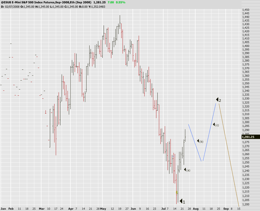The height and width of the screenshot is (211, 260).
Task: Click the date field D: 02/07/2008
Action: pos(10,7)
